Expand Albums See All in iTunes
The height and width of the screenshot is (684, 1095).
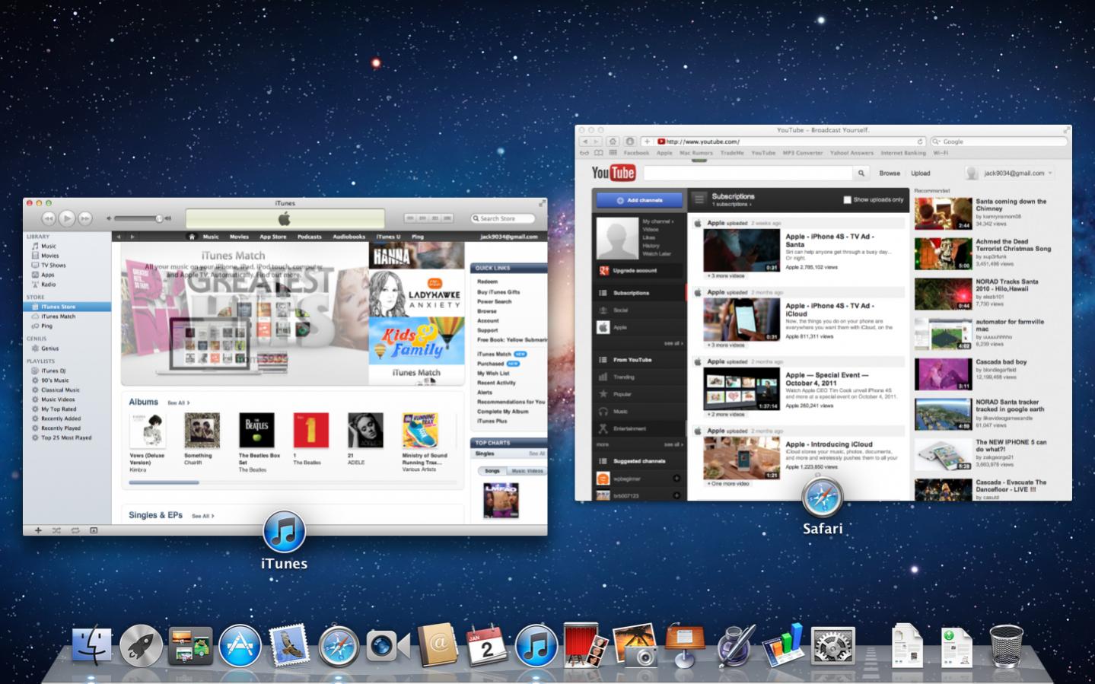(178, 402)
